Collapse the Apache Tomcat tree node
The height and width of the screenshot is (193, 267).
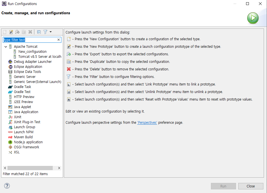click(6, 47)
